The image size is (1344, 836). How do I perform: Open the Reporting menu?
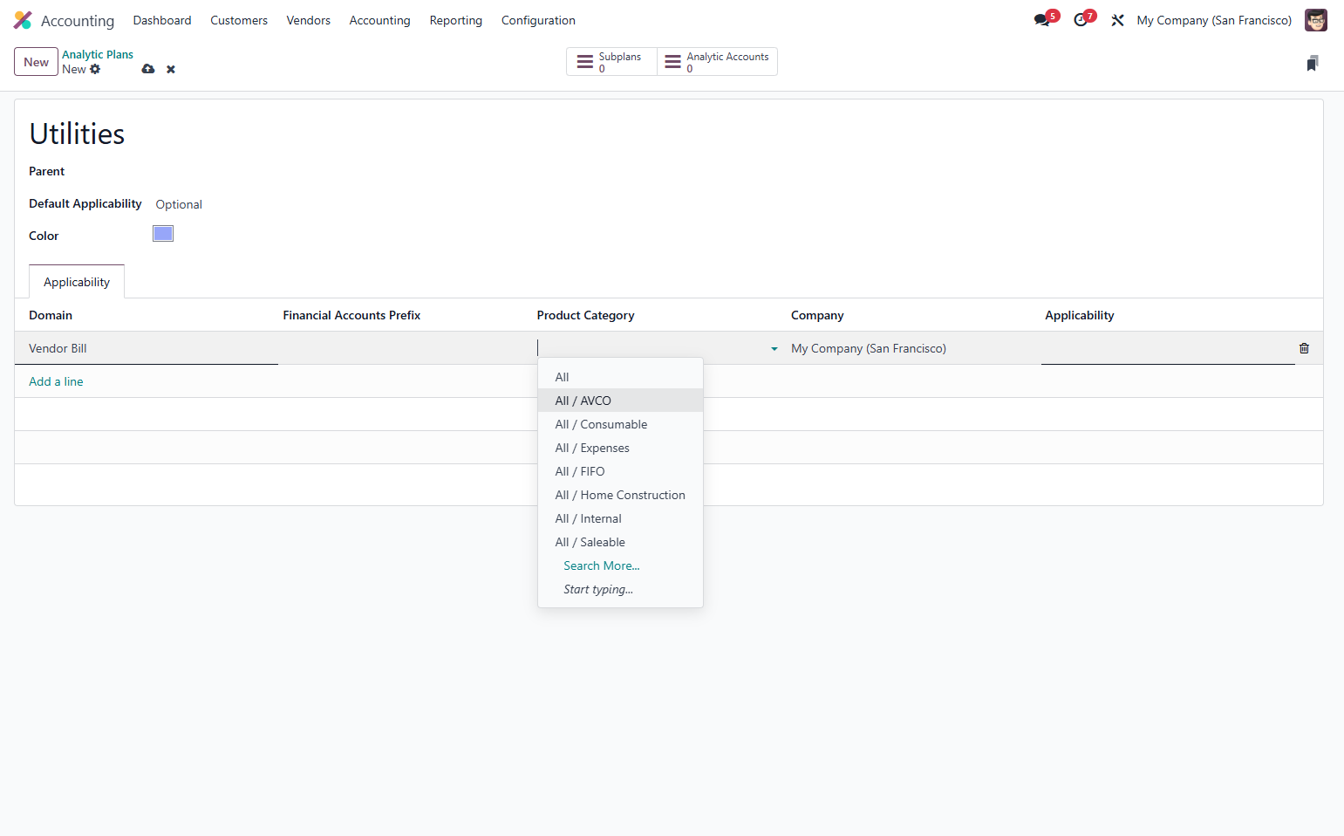coord(456,20)
